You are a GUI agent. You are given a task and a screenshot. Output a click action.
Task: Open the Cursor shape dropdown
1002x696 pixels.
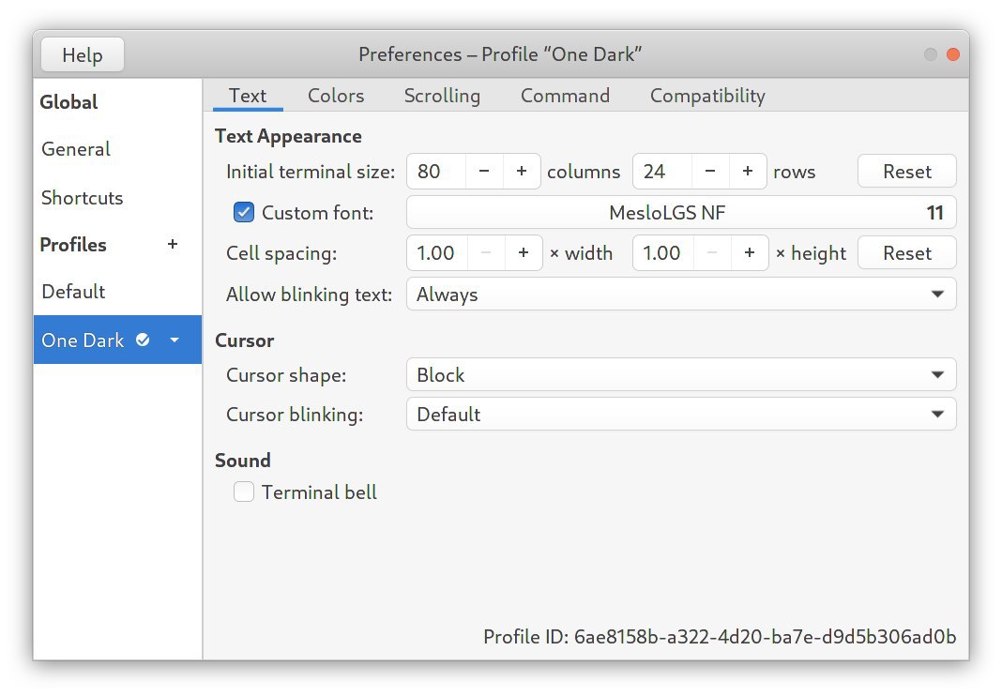(x=681, y=374)
